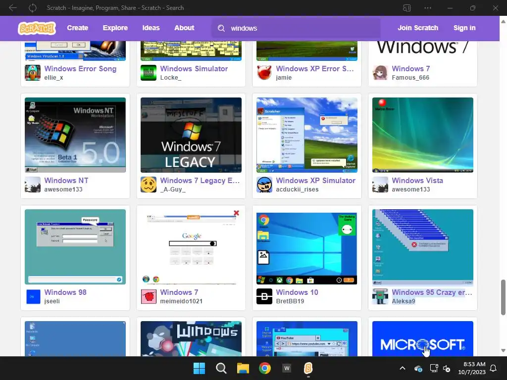
Task: Open clock showing 8:53 AM 10/7/2023
Action: pos(472,368)
